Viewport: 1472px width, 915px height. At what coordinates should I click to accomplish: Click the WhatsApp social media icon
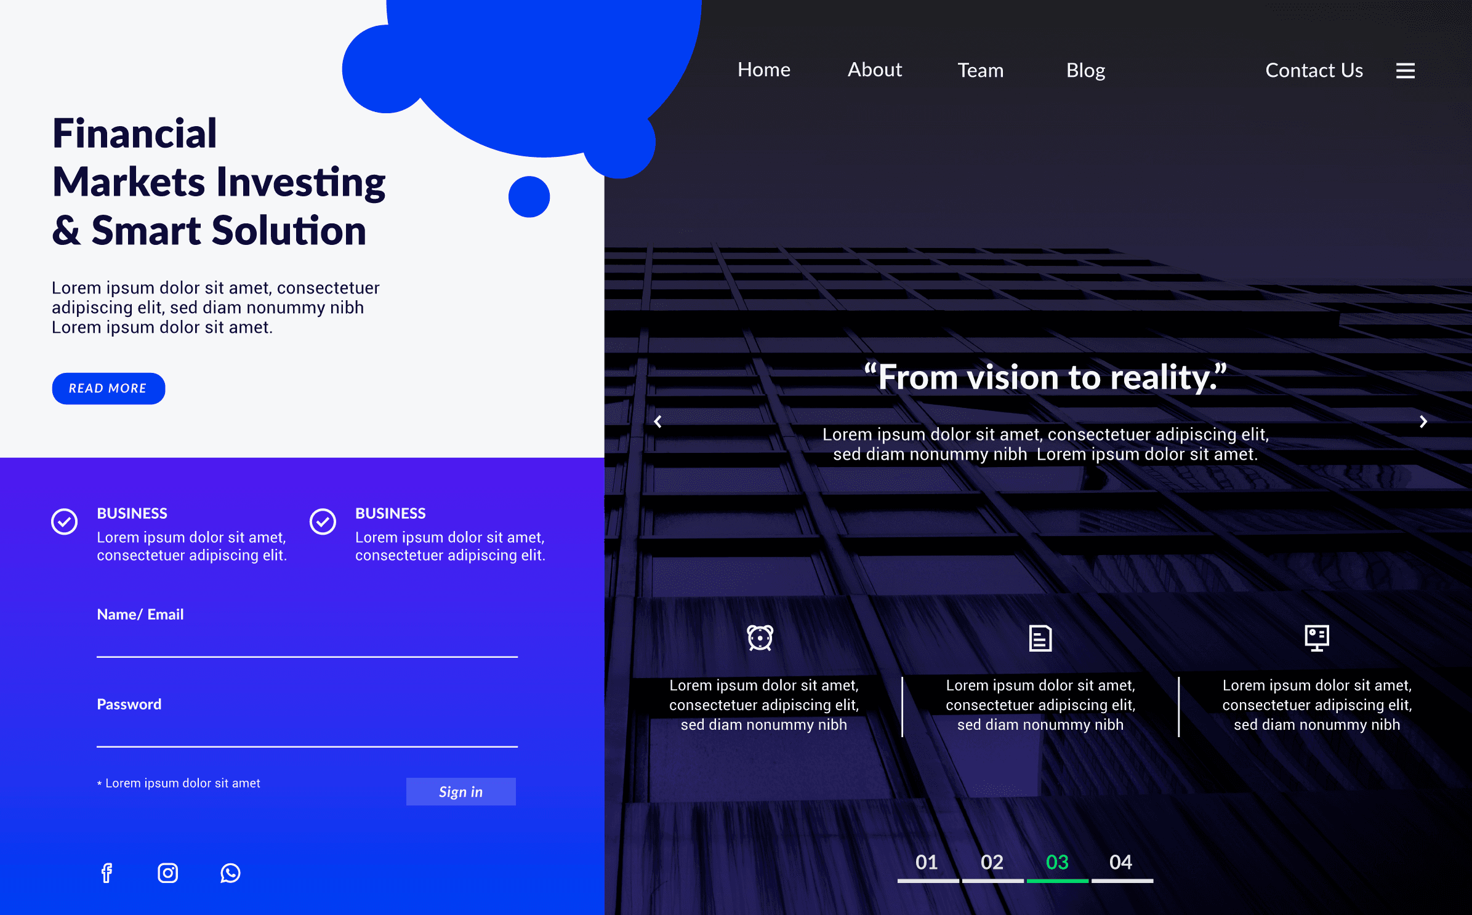[x=230, y=872]
